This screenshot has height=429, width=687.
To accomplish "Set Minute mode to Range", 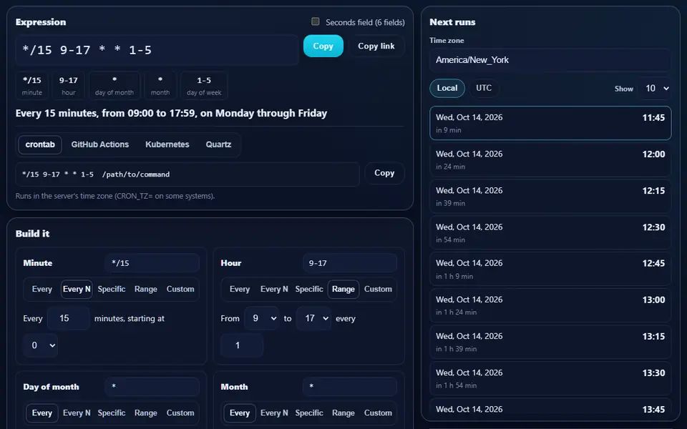I will (146, 289).
